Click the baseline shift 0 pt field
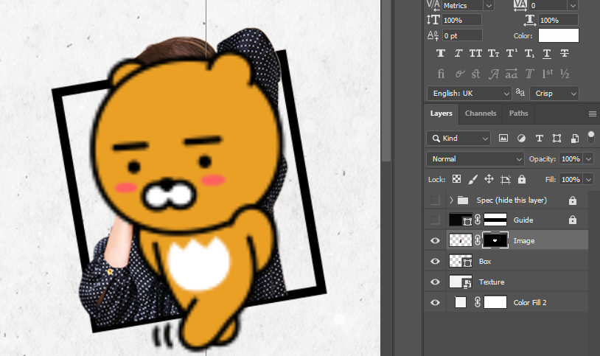Viewport: 600px width, 356px height. pos(463,35)
